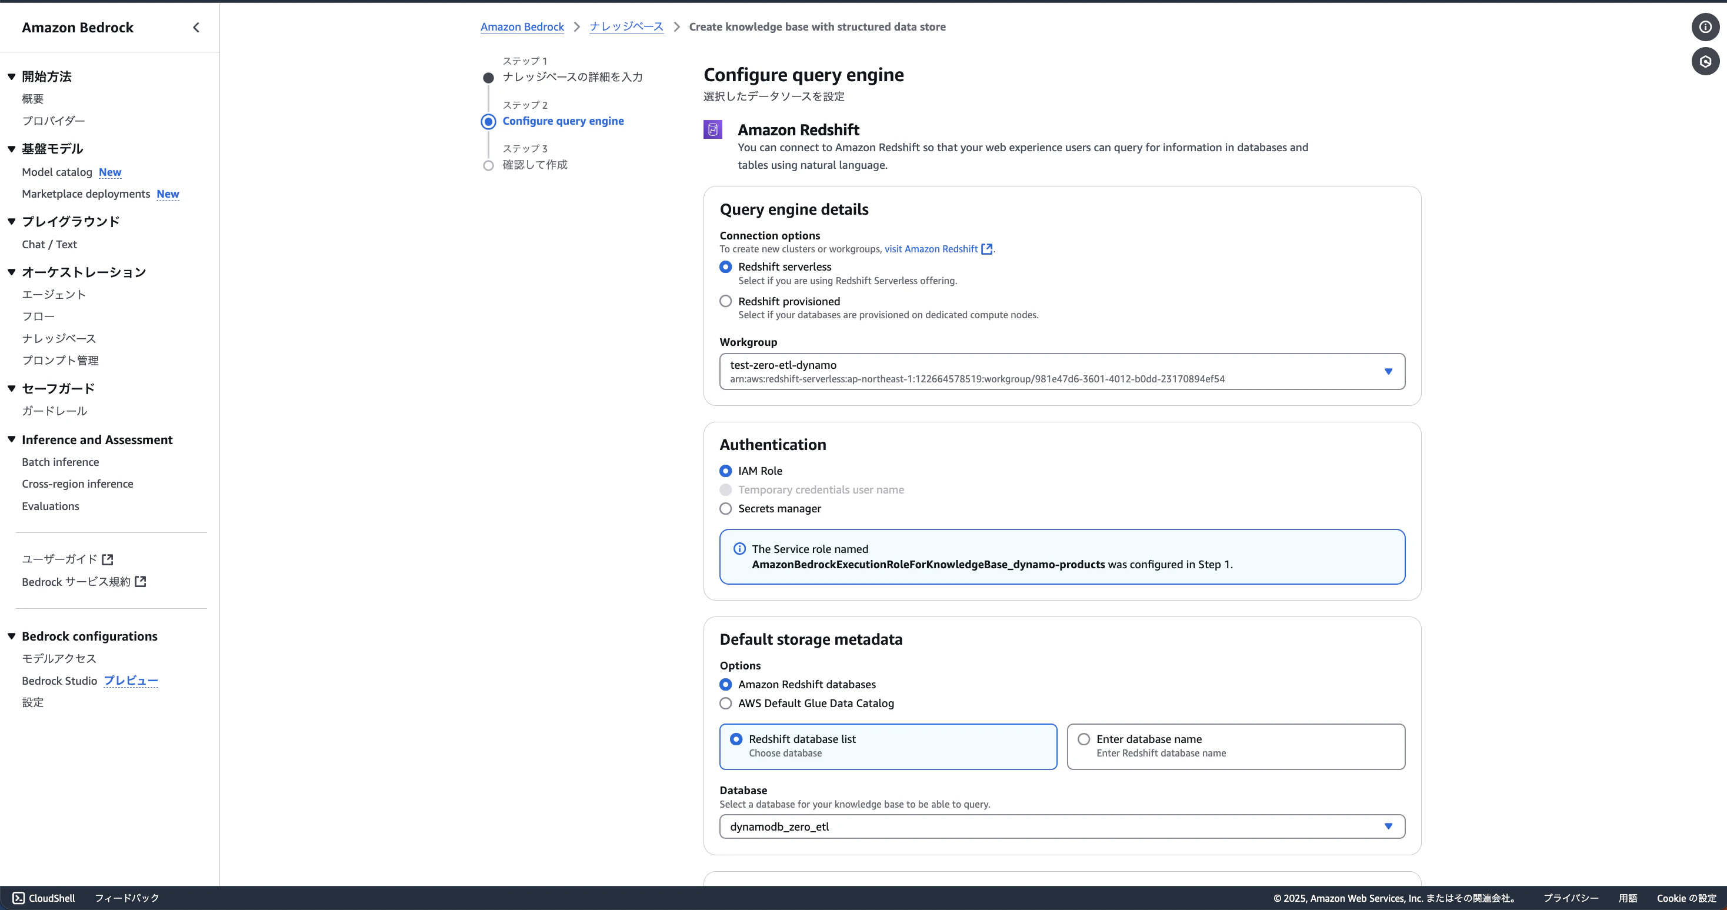
Task: Open the Workgroup dropdown
Action: tap(1388, 372)
